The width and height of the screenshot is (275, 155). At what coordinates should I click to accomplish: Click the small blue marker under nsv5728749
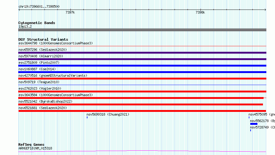[251, 130]
